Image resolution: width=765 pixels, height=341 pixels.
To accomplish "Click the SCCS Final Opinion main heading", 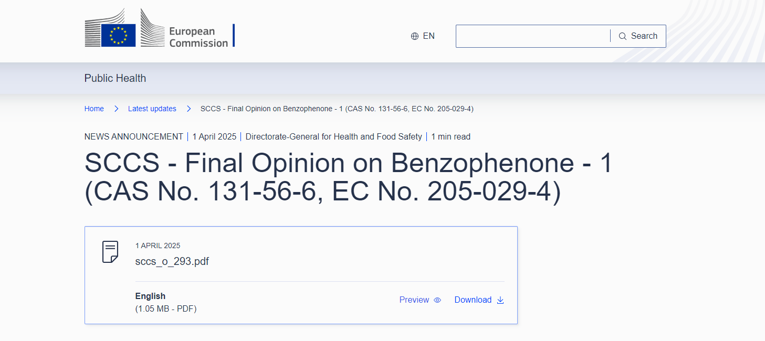I will click(x=349, y=177).
